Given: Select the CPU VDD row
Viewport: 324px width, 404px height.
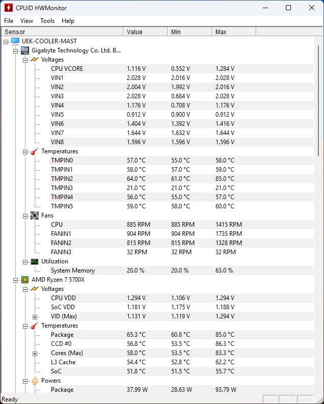Looking at the screenshot, I should (x=182, y=298).
